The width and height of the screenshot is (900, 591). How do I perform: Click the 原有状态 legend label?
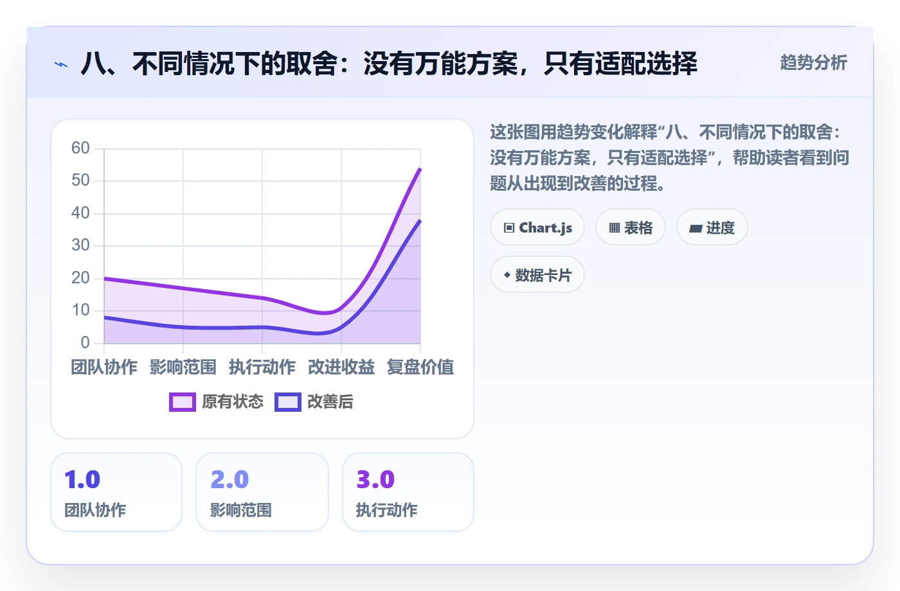coord(233,402)
